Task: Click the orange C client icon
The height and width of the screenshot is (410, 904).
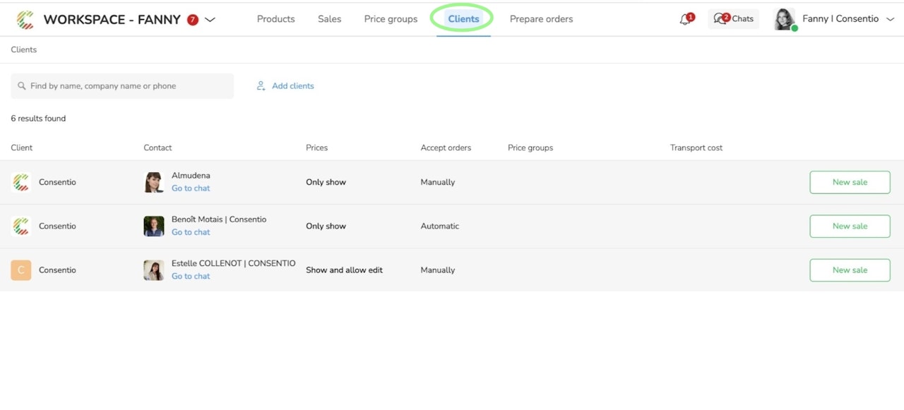Action: (x=21, y=270)
